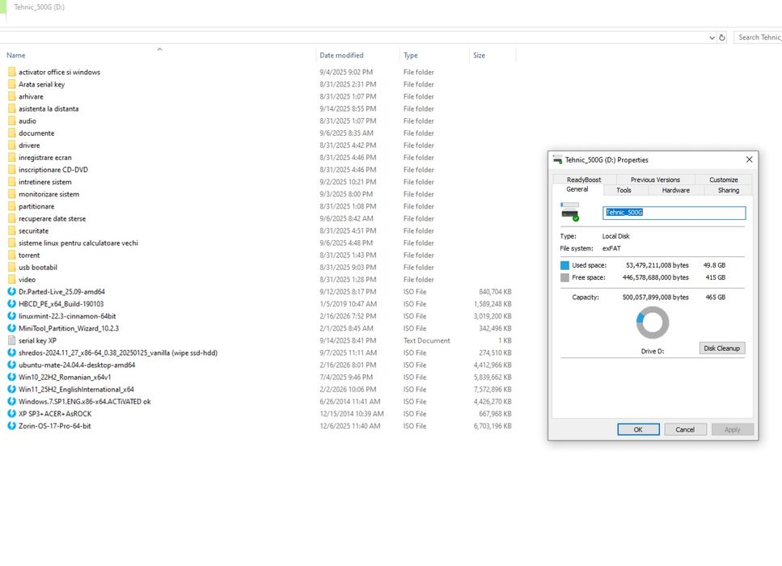Sort by the Type column header

(411, 55)
